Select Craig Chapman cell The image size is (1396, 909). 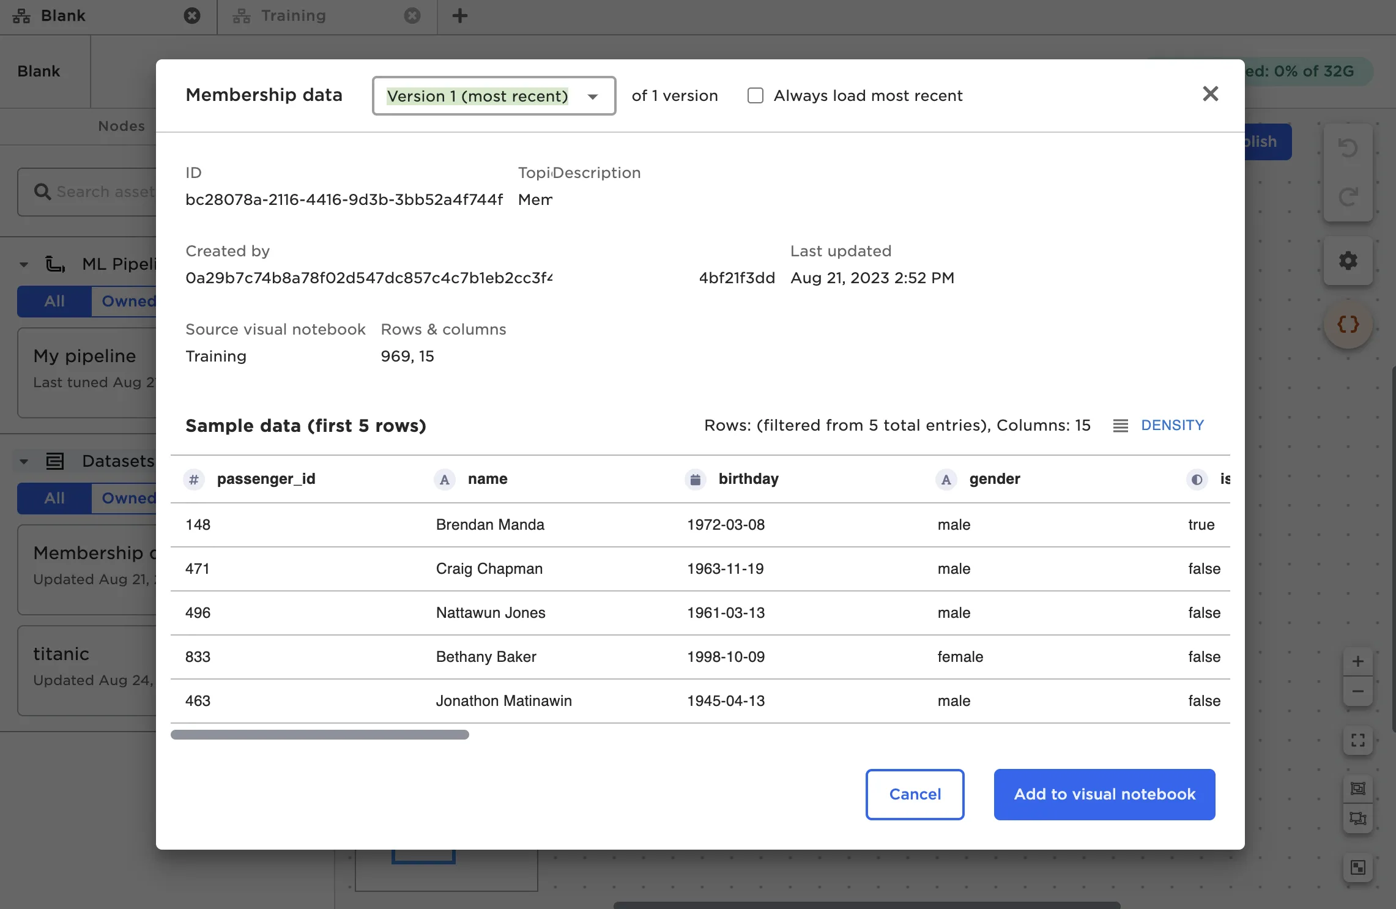489,569
